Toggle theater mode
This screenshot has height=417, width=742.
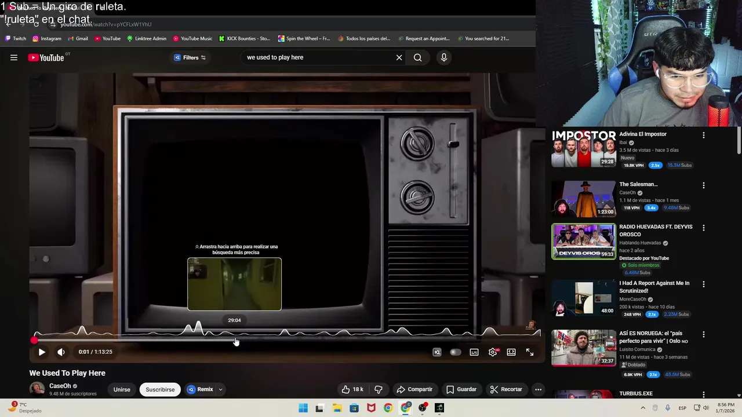tap(511, 352)
